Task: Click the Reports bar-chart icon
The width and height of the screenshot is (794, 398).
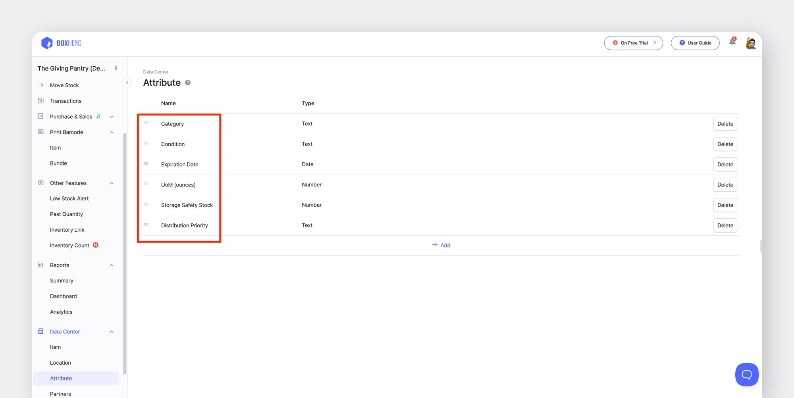Action: [x=41, y=265]
